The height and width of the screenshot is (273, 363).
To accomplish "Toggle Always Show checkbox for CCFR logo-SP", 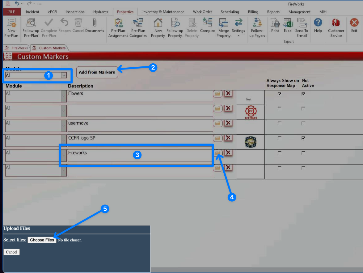I will pos(279,138).
